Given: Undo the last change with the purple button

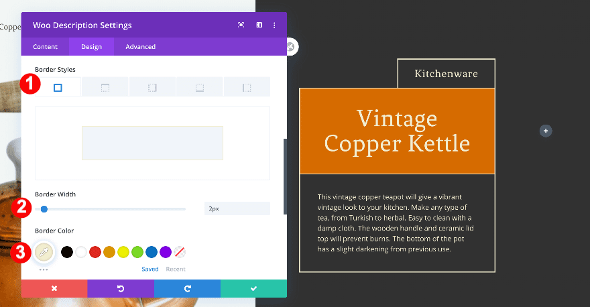Looking at the screenshot, I should (121, 288).
